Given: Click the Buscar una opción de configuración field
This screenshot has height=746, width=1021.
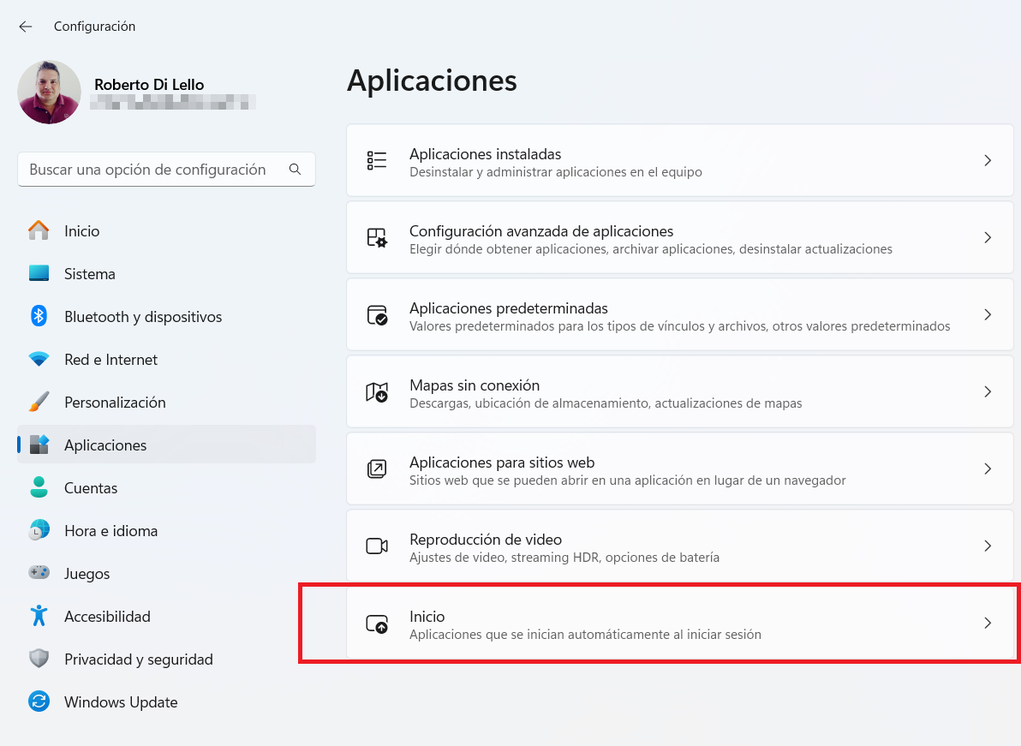Looking at the screenshot, I should click(154, 170).
